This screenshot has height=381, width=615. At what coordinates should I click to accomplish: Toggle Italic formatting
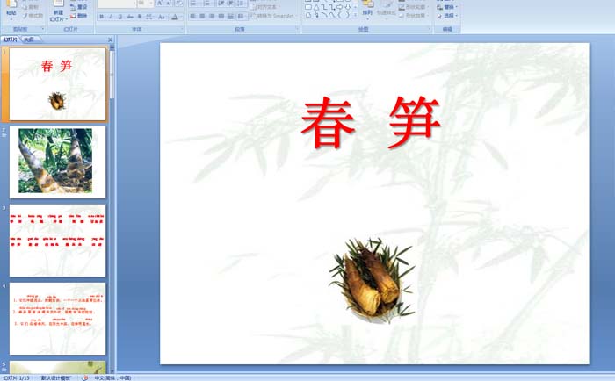tap(111, 17)
